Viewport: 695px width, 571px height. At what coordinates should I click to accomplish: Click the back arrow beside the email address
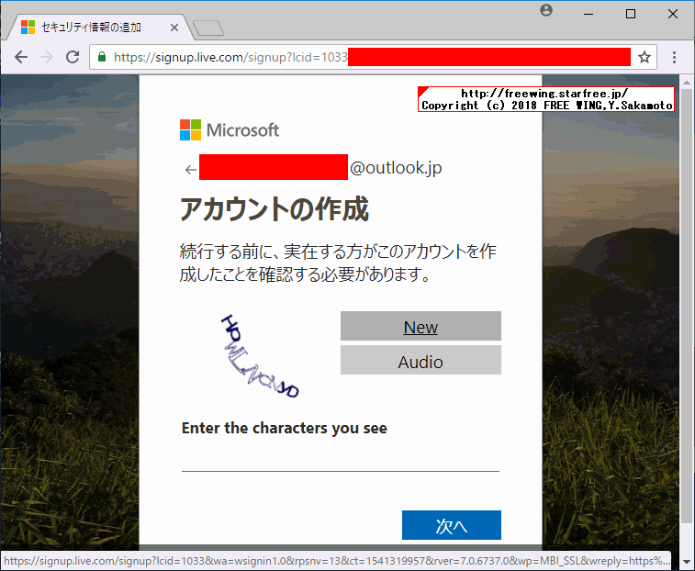[x=191, y=169]
